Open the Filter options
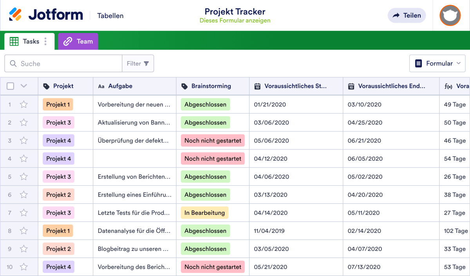Image resolution: width=470 pixels, height=276 pixels. 138,63
